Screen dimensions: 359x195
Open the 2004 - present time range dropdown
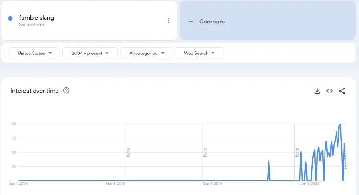point(90,53)
